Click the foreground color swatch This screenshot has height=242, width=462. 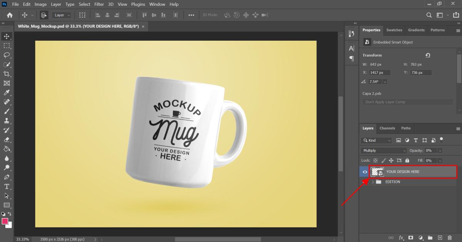5,221
